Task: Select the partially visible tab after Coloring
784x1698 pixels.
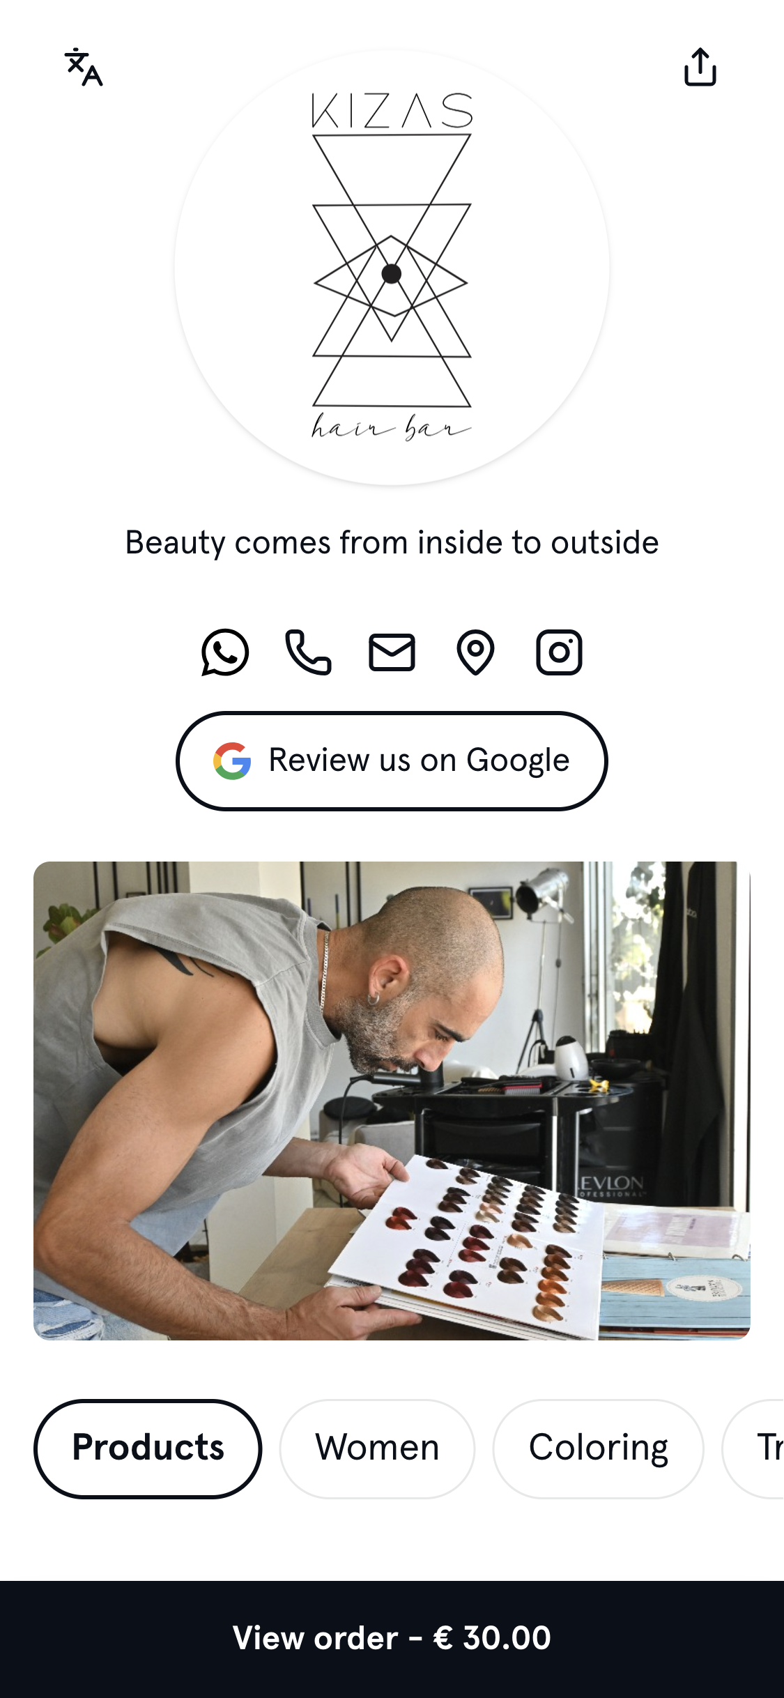Action: pos(754,1448)
